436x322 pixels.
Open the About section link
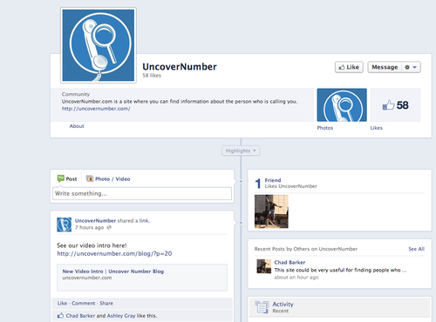[x=77, y=126]
